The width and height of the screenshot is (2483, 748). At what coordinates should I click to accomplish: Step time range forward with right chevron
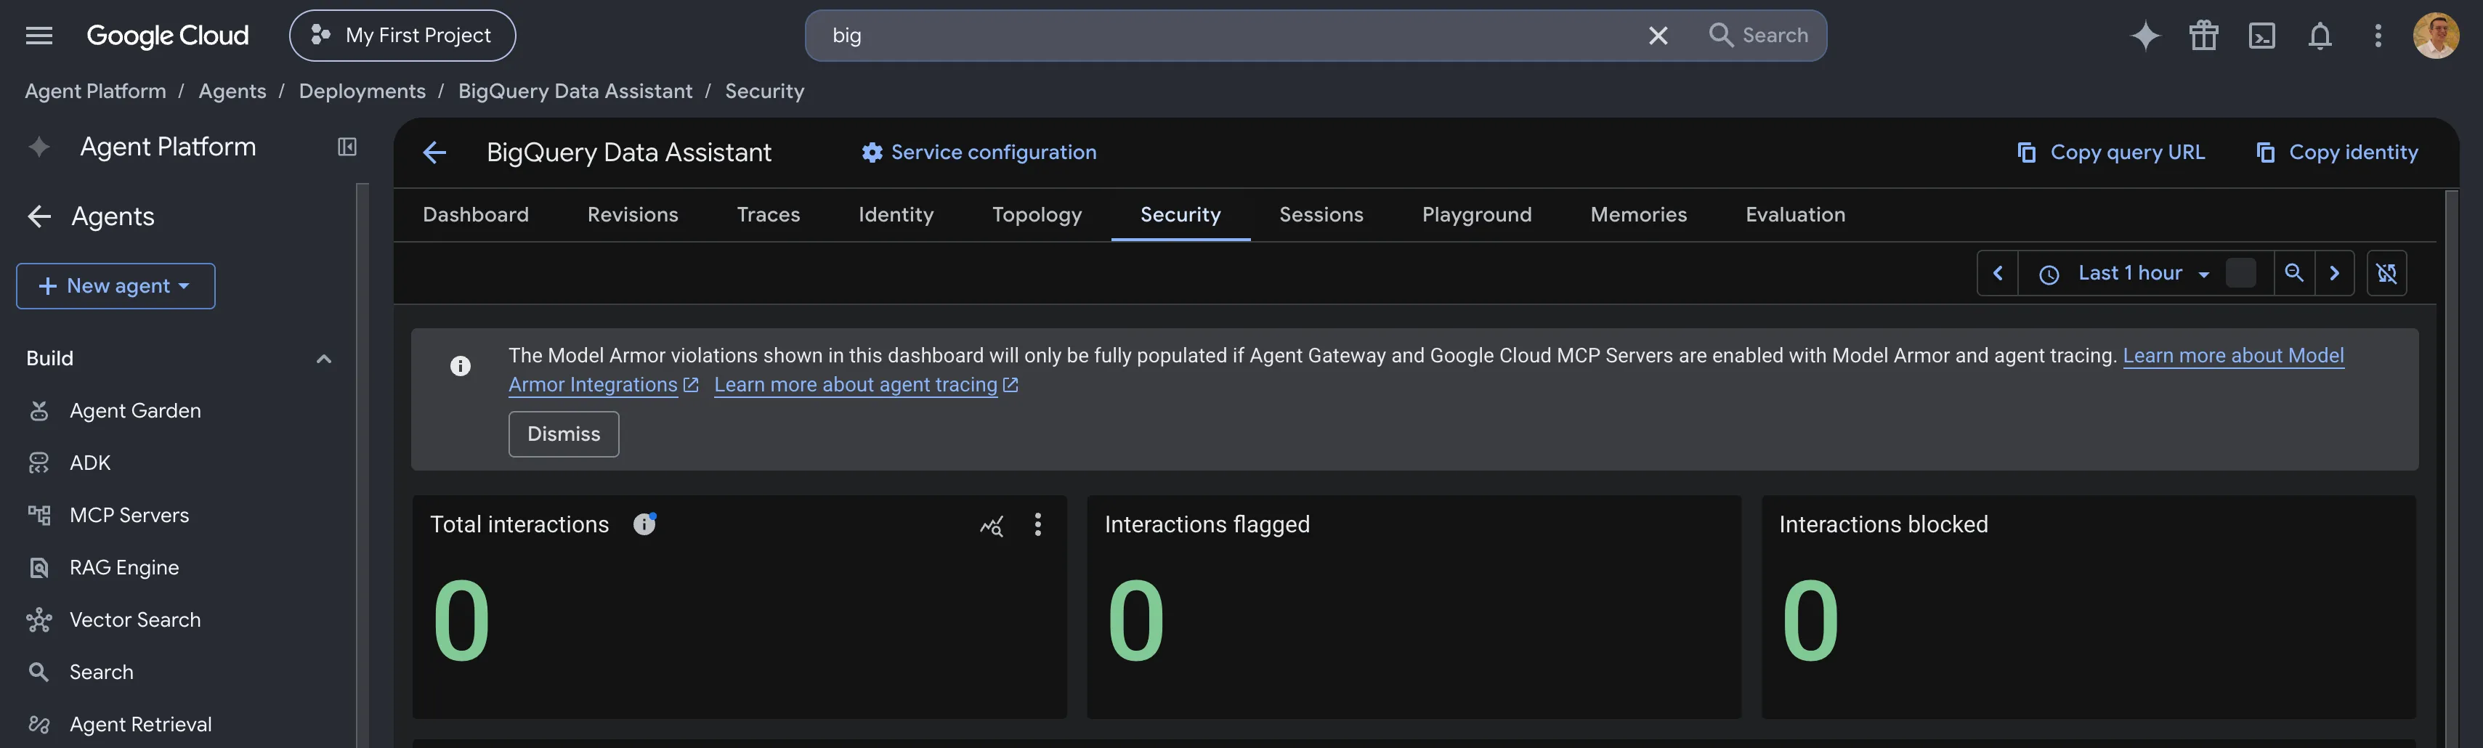click(x=2333, y=273)
